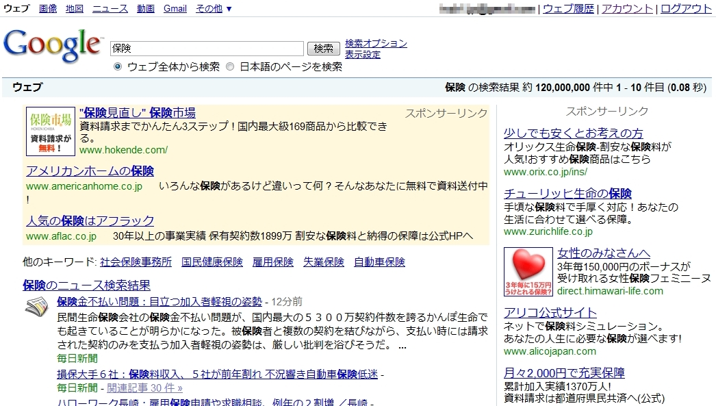716x406 pixels.
Task: Select ウェブ全体から検索 radio button
Action: pos(118,66)
